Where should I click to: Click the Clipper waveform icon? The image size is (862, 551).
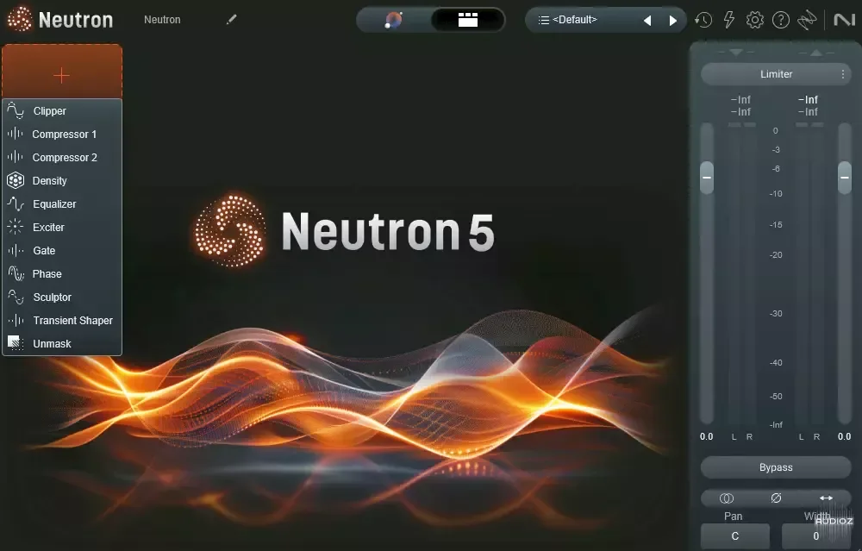point(16,110)
